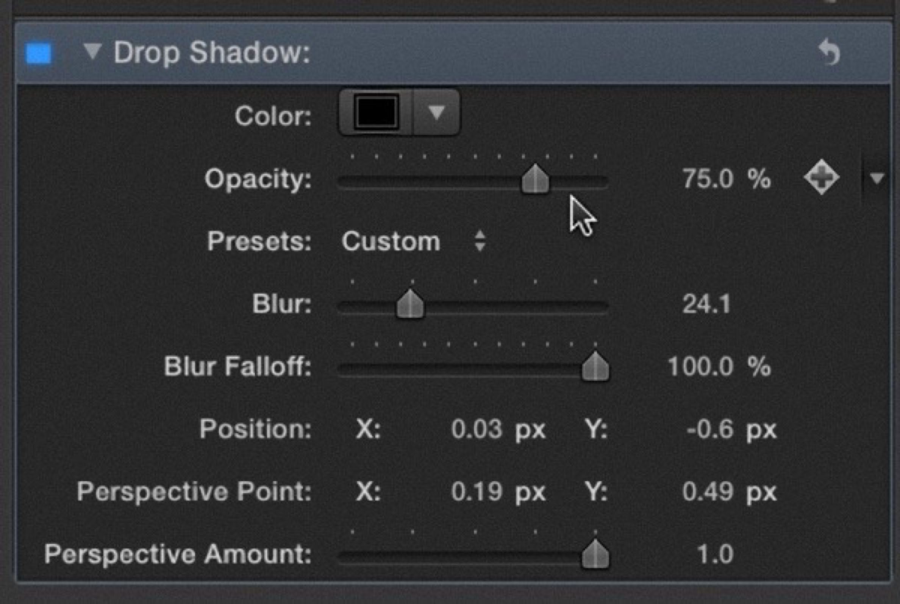
Task: Open the Presets Custom popup menu
Action: click(x=413, y=241)
